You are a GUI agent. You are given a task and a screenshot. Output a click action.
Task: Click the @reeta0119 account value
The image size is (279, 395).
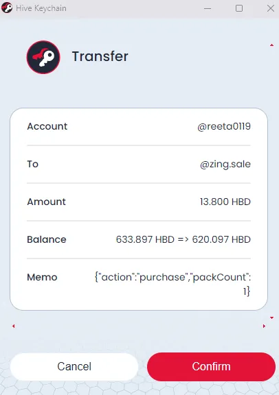[x=224, y=126]
